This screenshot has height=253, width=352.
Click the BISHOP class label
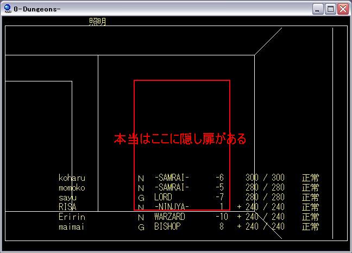(x=167, y=226)
